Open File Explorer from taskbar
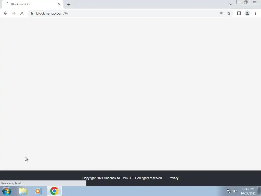The width and height of the screenshot is (261, 196). [23, 191]
